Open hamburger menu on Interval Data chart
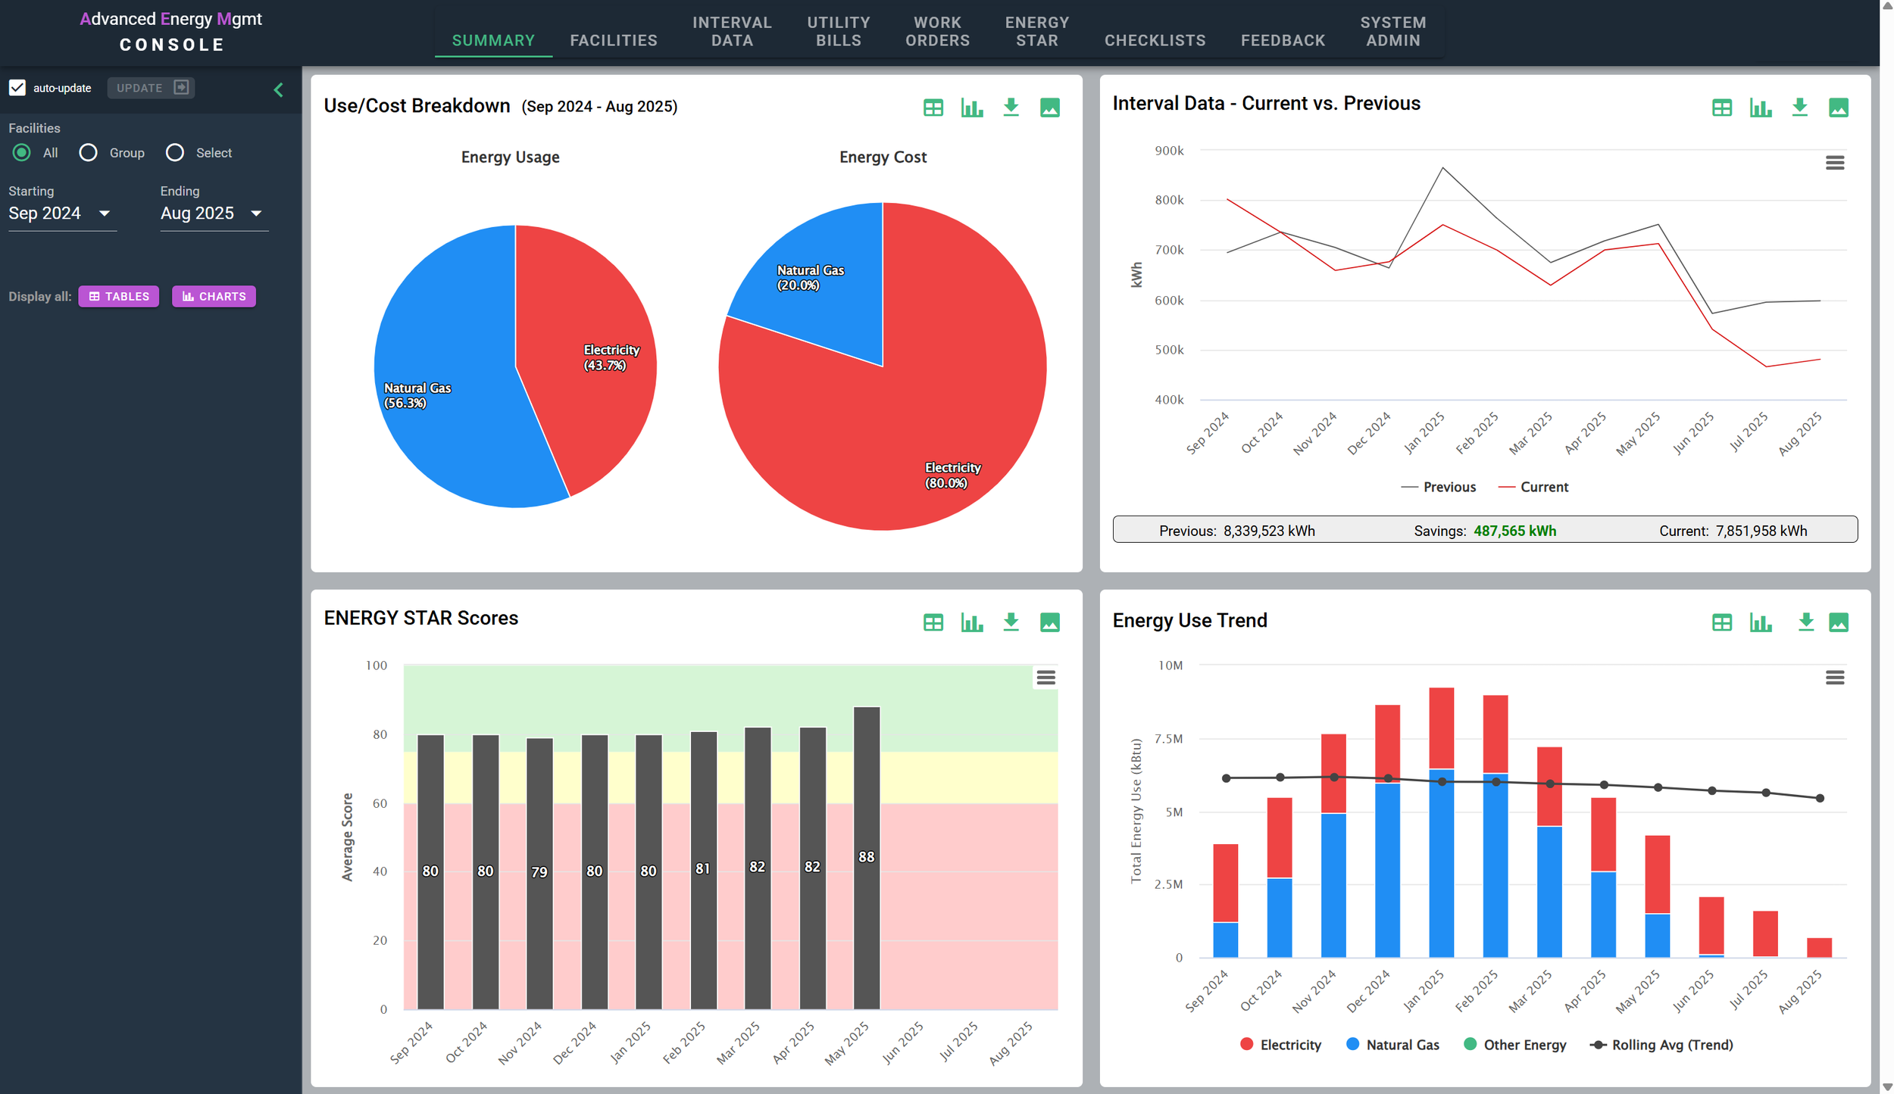 (1834, 163)
